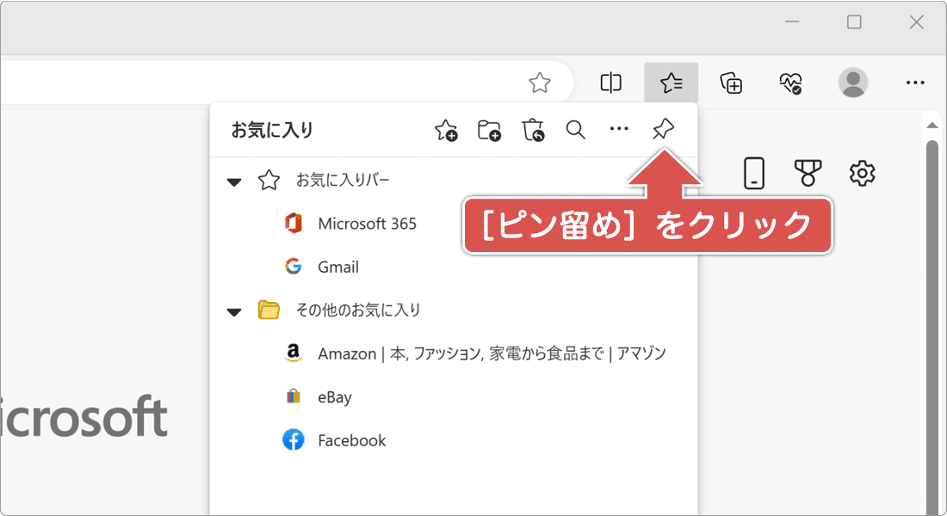Click the scrollbar up arrow
Screen dimensions: 947x516
[932, 126]
